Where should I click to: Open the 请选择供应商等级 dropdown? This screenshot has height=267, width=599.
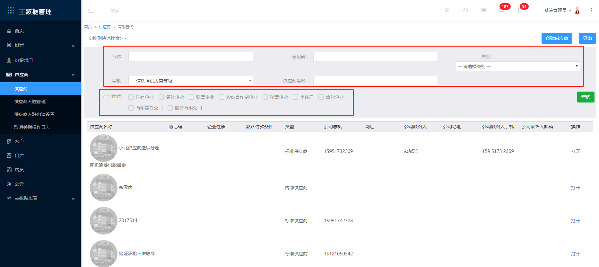click(191, 81)
